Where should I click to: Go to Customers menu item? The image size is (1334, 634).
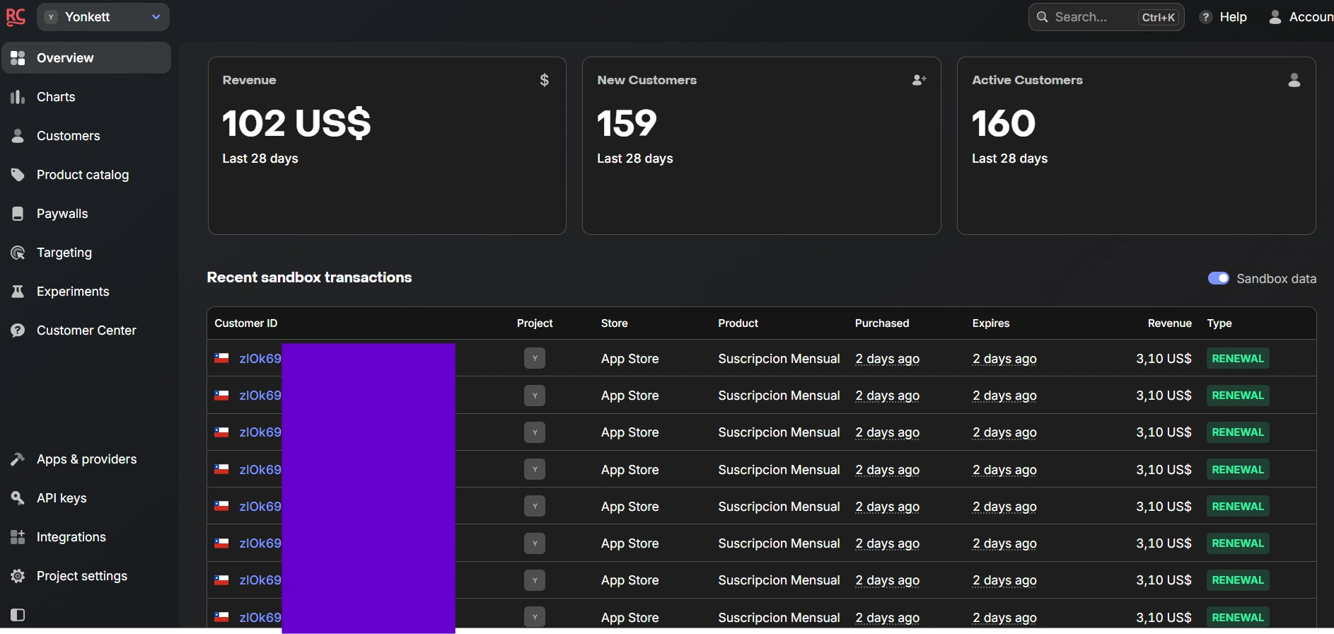(68, 136)
